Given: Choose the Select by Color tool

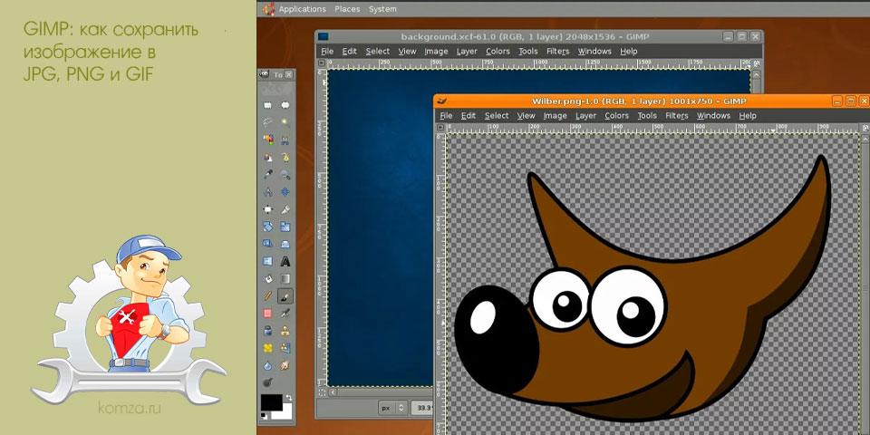Looking at the screenshot, I should pyautogui.click(x=267, y=140).
